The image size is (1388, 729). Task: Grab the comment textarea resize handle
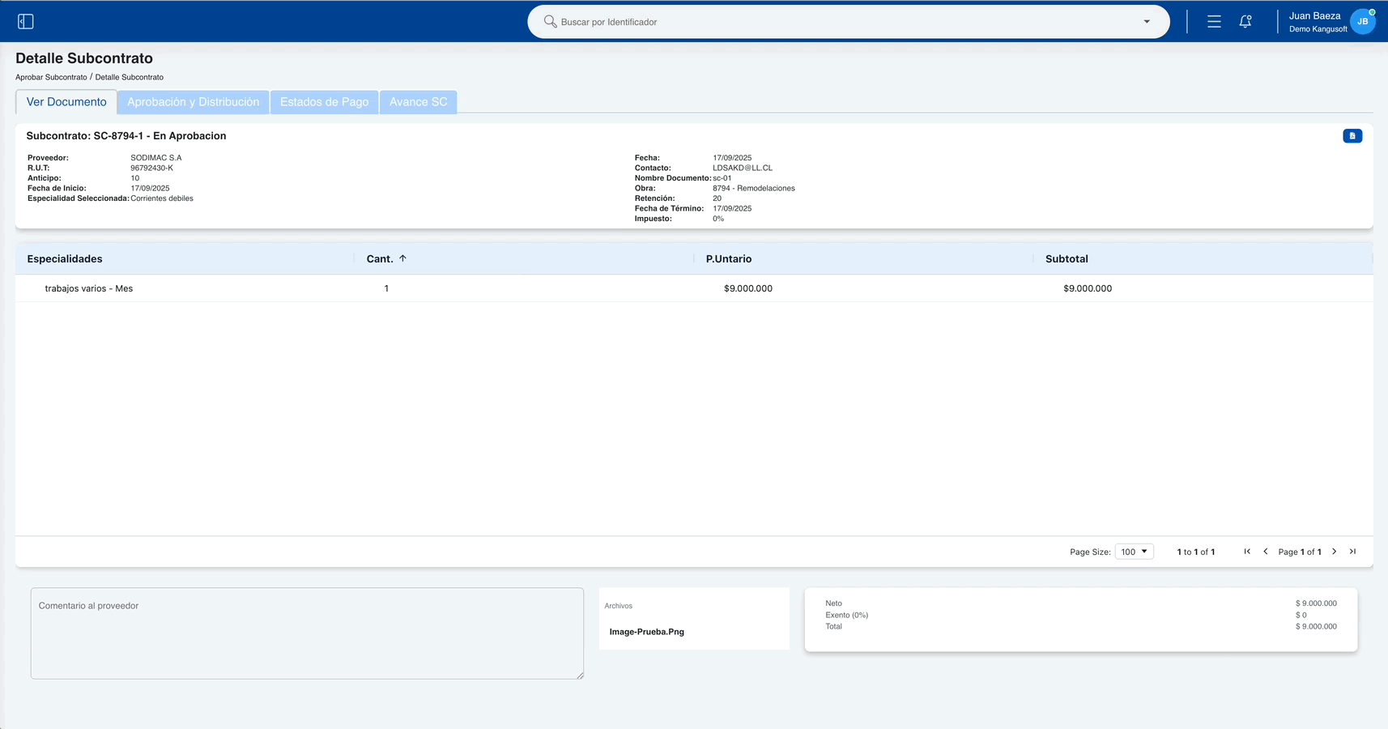point(580,675)
